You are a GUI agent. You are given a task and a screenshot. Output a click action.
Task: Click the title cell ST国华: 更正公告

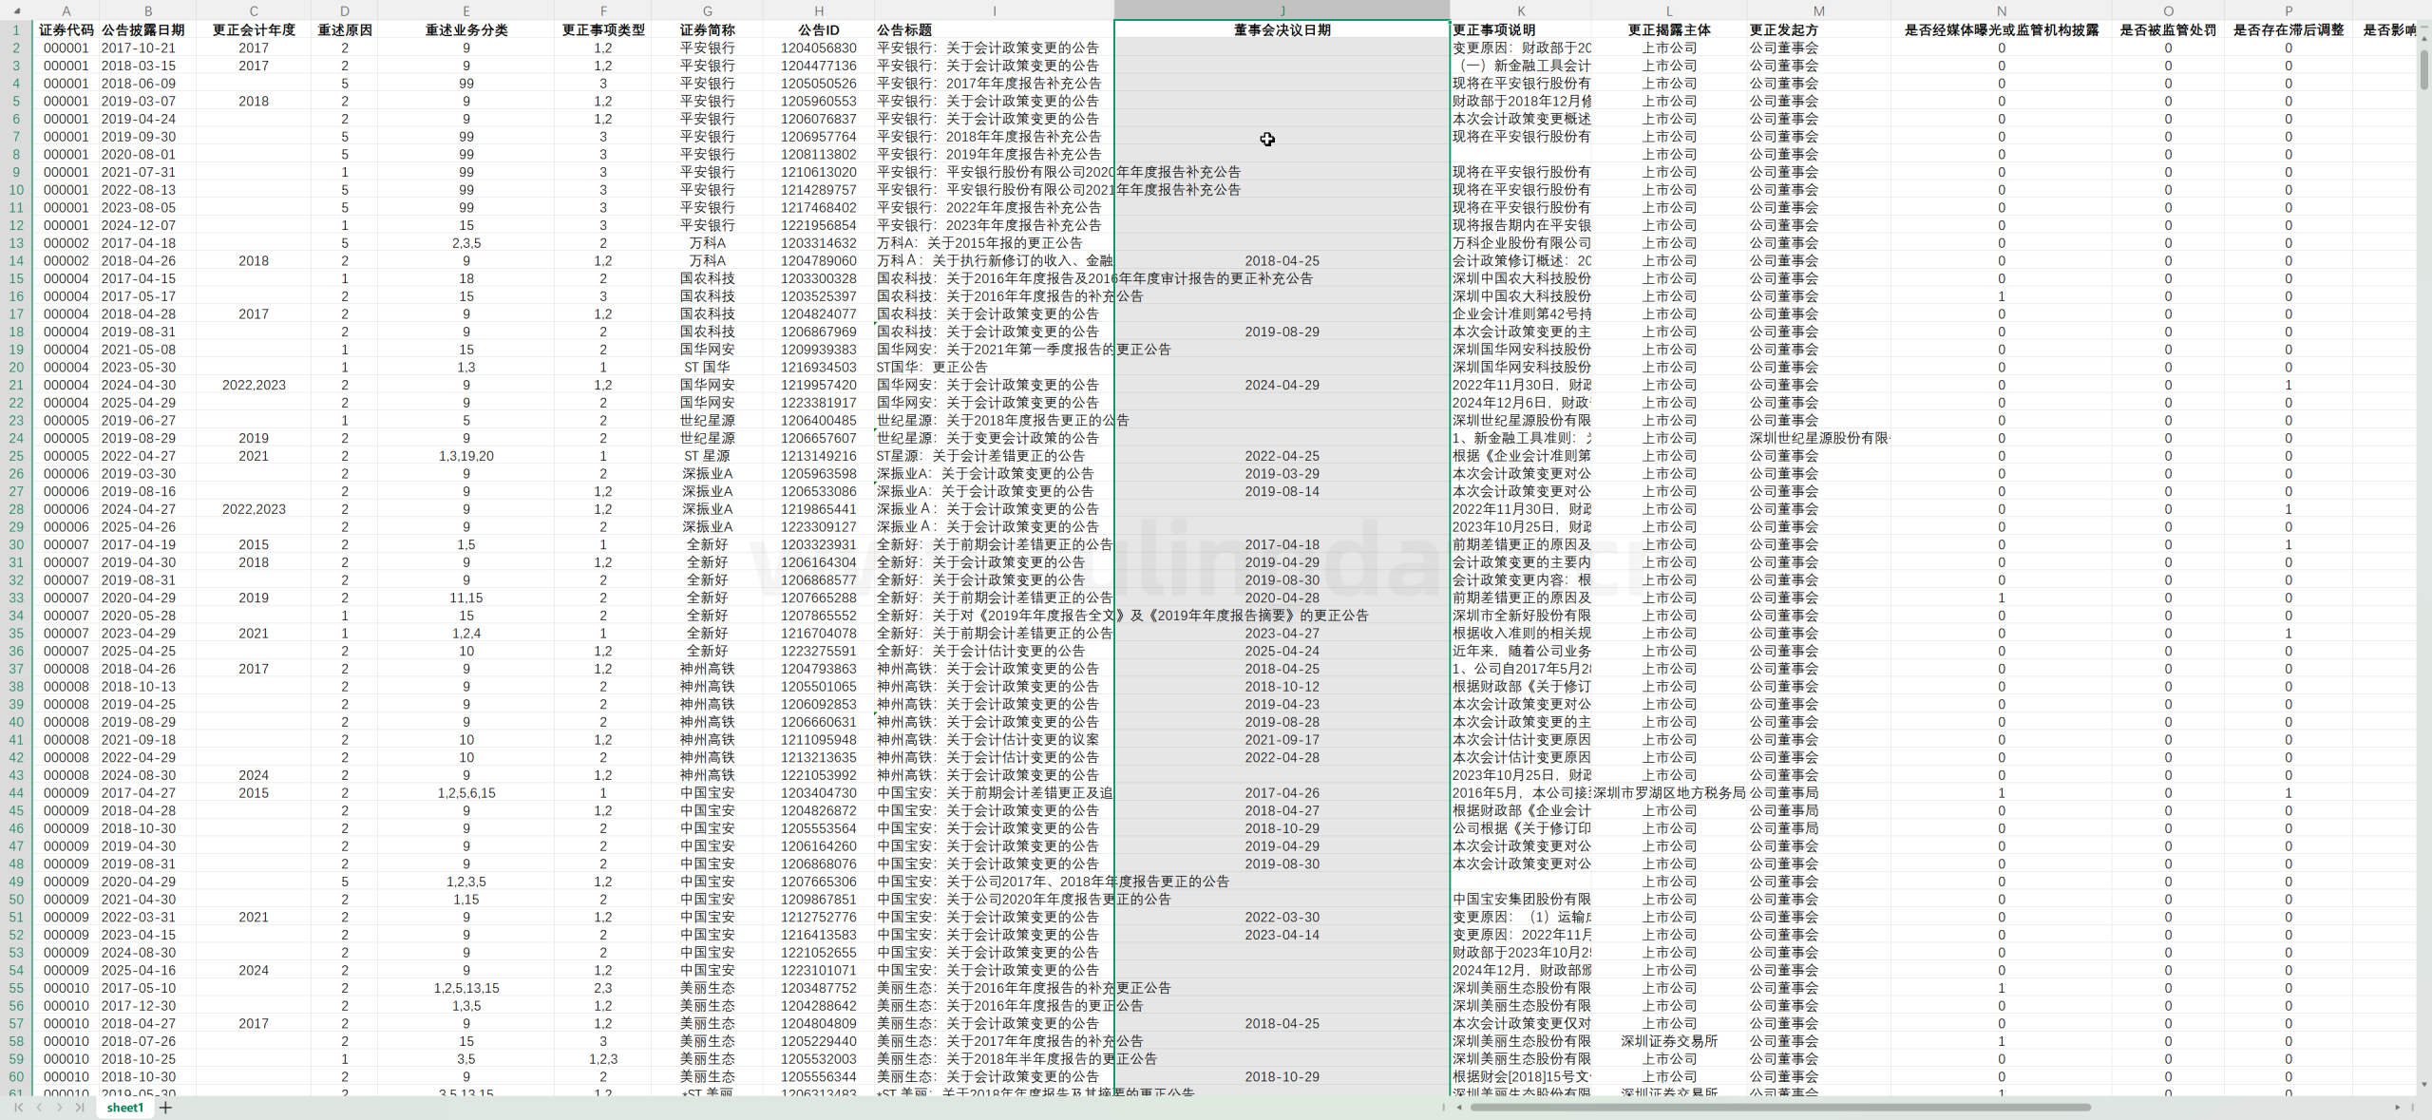click(x=994, y=367)
